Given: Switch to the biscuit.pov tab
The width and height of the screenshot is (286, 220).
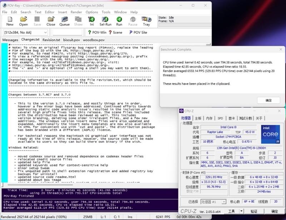Looking at the screenshot, I should 71,40.
